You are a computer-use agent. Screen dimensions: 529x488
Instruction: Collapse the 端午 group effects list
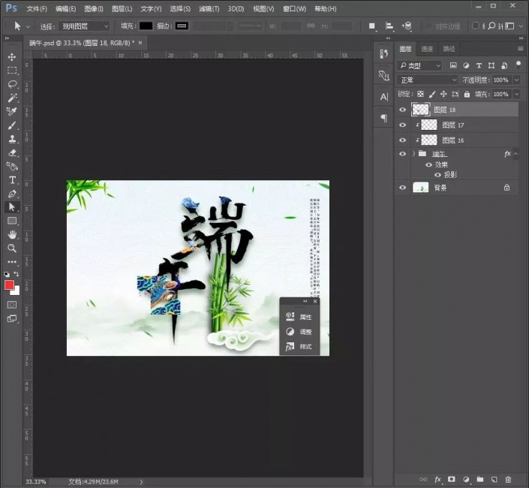pyautogui.click(x=515, y=154)
